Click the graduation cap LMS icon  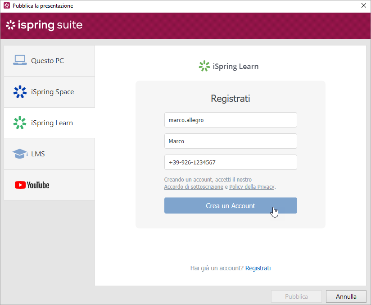tap(20, 154)
